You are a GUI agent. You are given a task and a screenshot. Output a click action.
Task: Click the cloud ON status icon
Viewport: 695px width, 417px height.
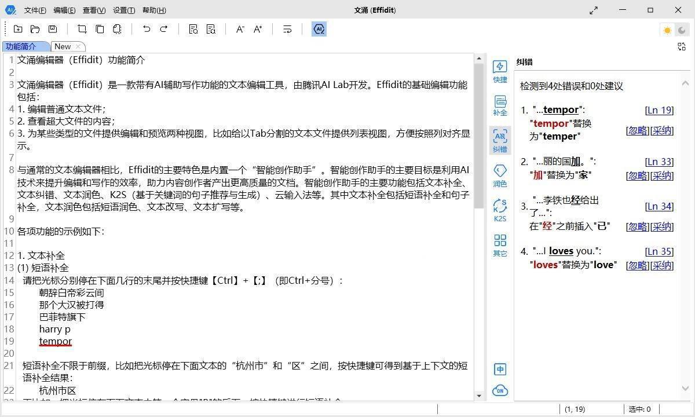click(x=500, y=390)
